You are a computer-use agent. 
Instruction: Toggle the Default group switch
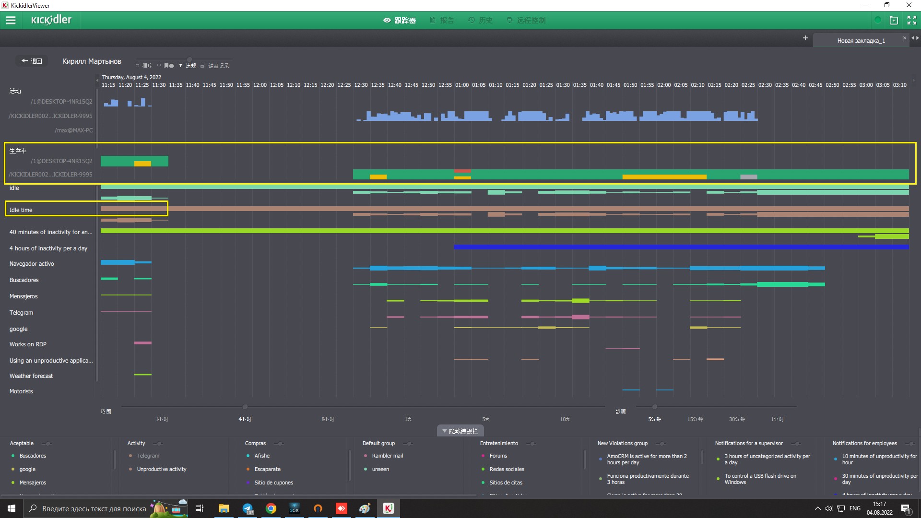[x=408, y=444]
